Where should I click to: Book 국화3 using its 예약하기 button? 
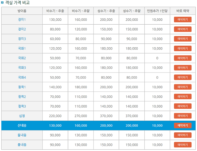click(x=183, y=68)
